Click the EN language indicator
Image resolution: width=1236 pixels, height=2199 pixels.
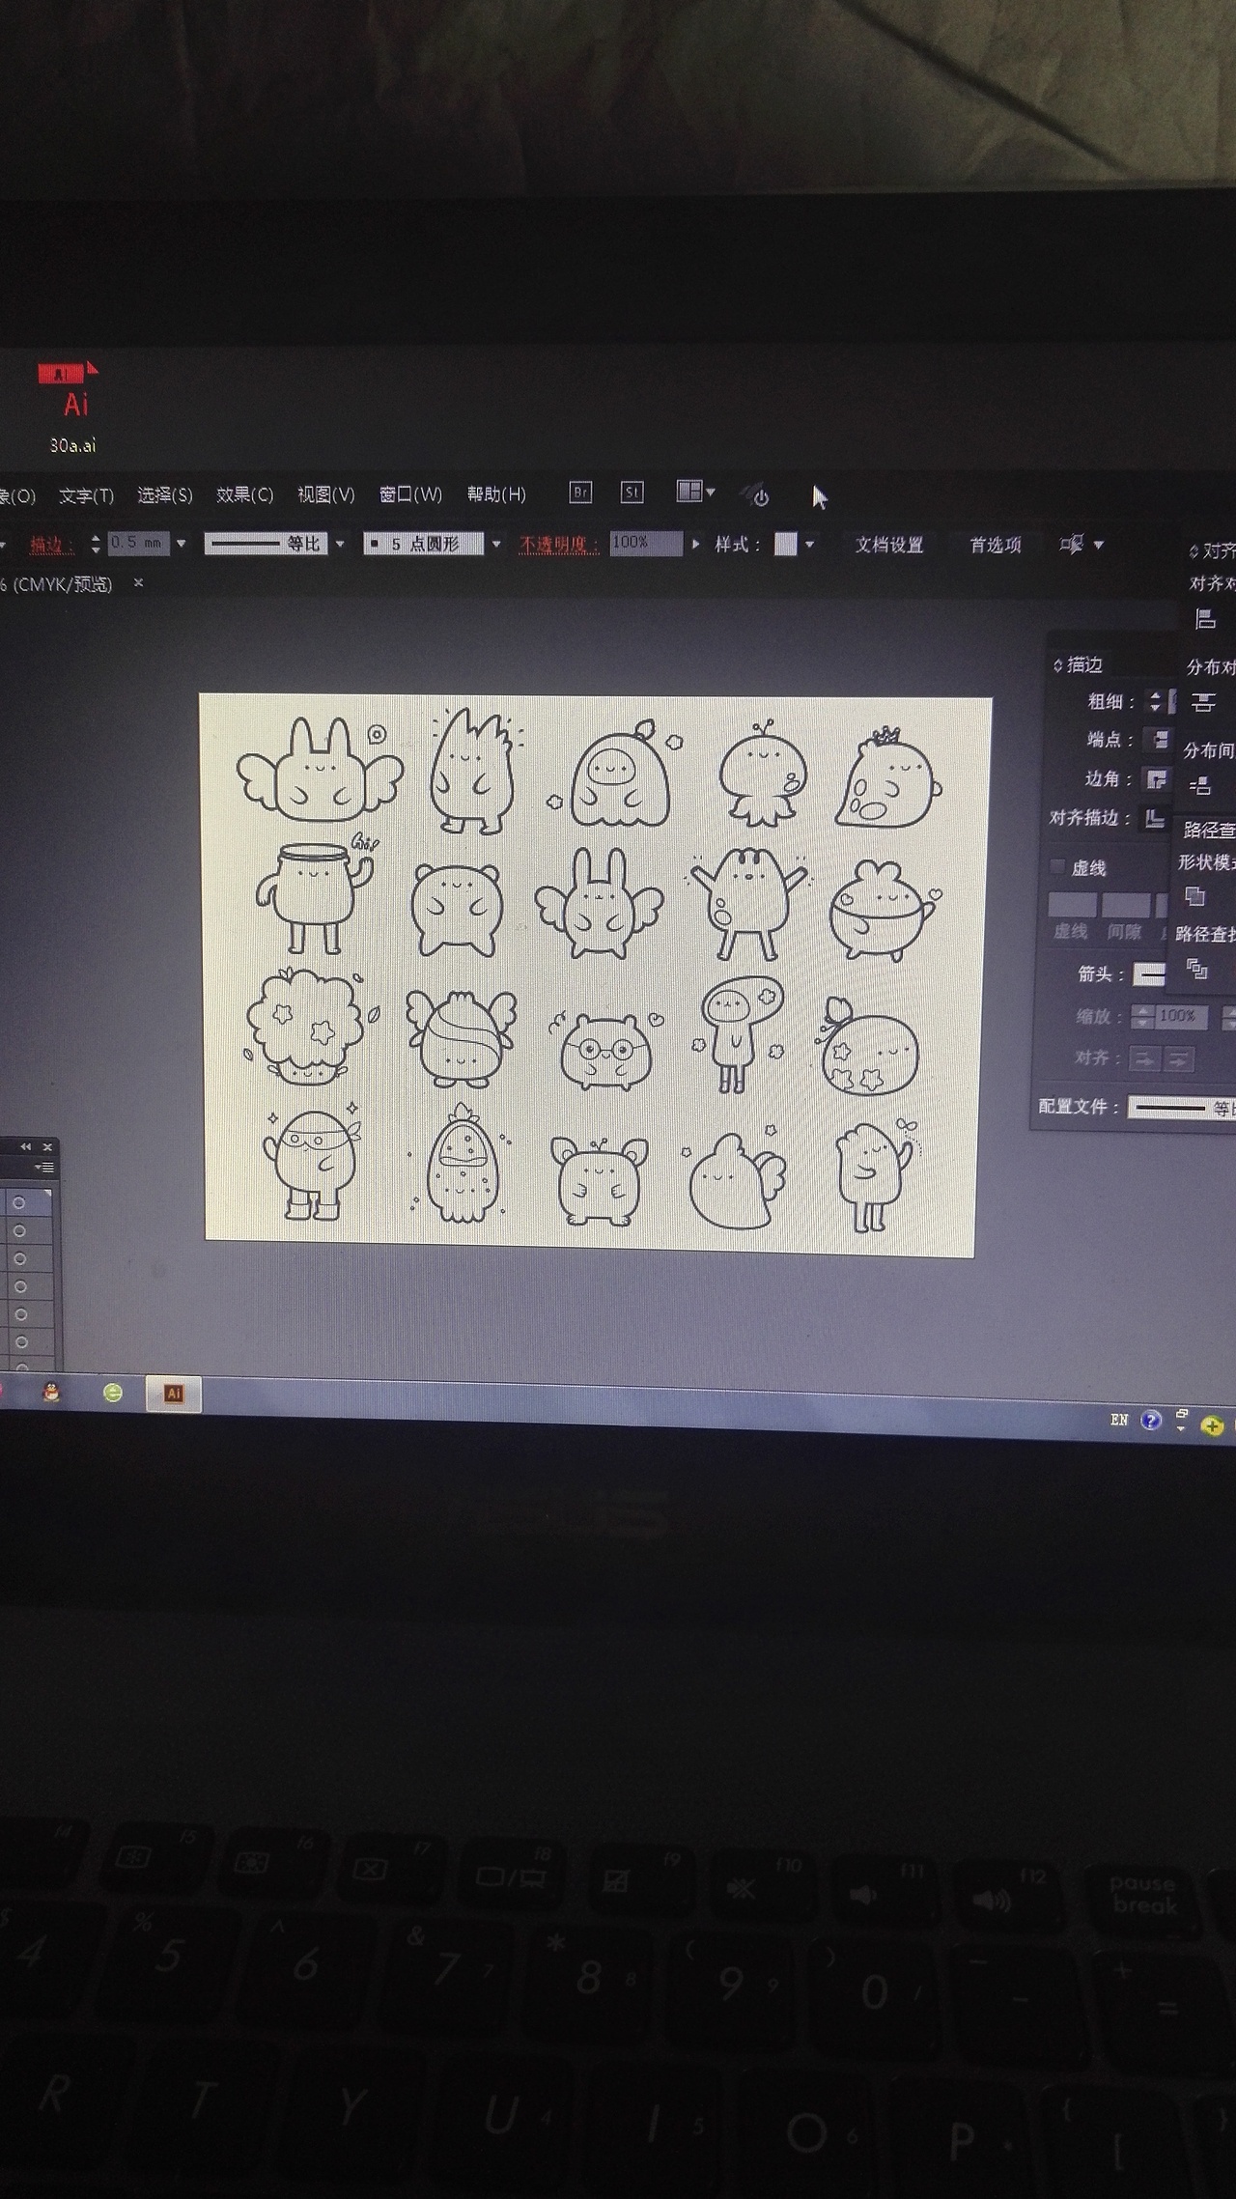tap(1119, 1419)
